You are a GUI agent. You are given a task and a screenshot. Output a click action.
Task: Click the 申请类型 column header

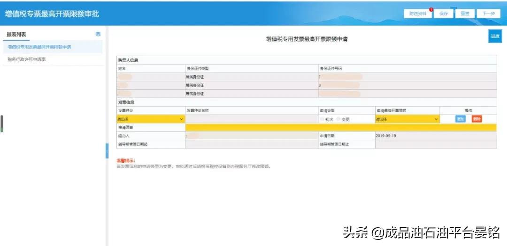coord(327,110)
